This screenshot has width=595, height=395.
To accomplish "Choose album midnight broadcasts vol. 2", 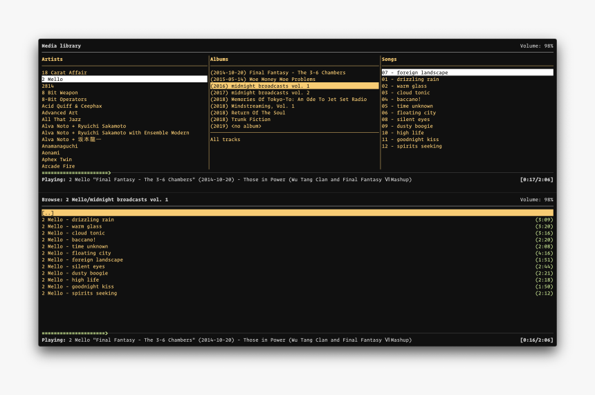I will click(x=260, y=93).
